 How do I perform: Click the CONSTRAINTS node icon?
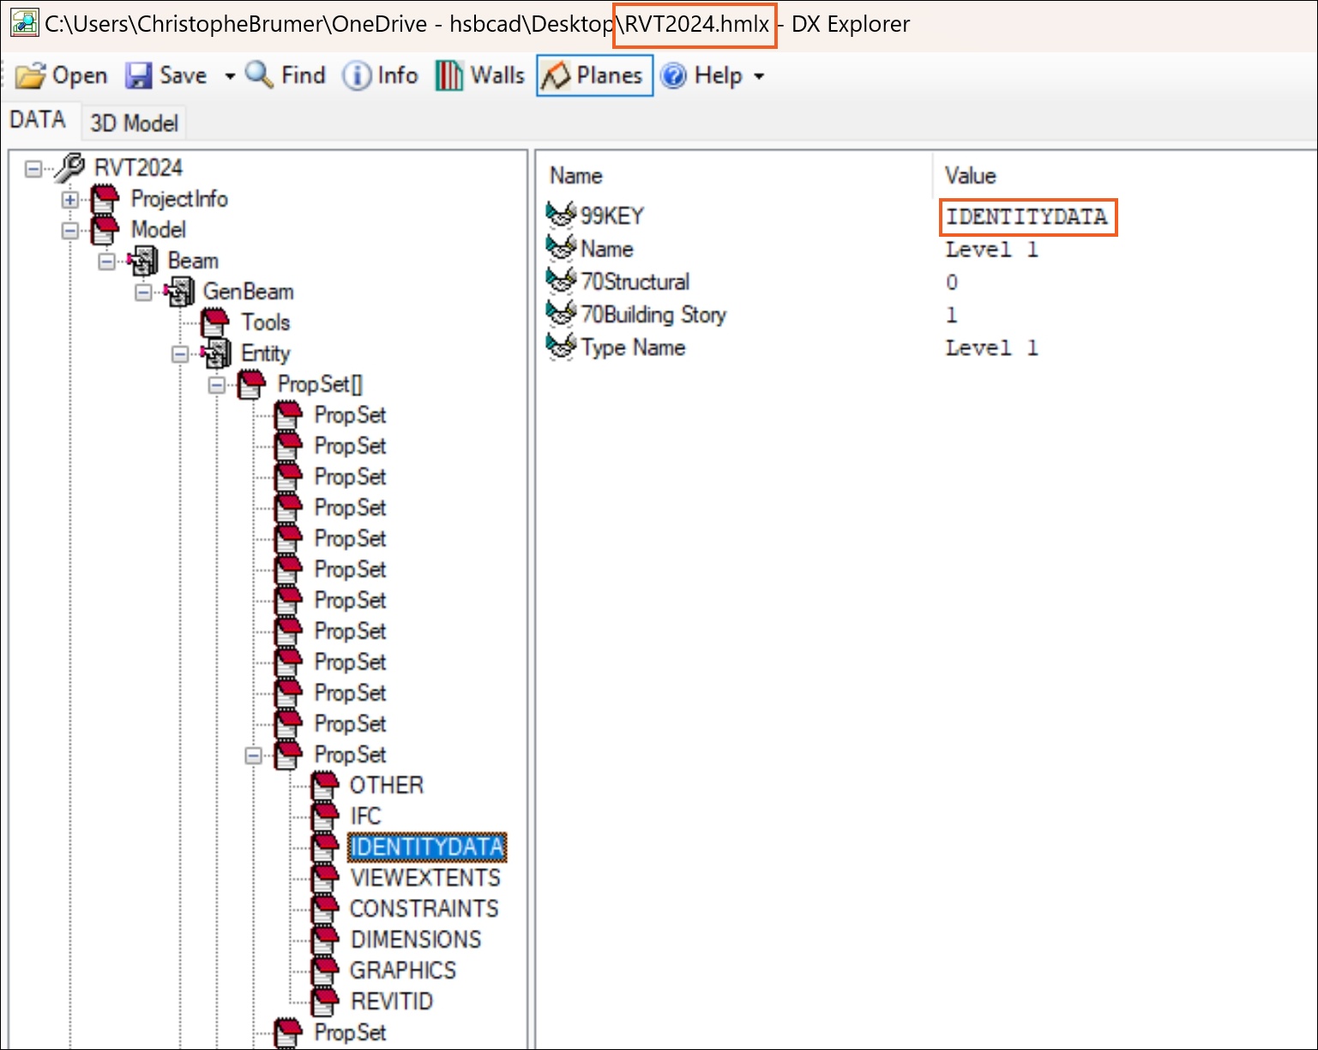pyautogui.click(x=325, y=909)
